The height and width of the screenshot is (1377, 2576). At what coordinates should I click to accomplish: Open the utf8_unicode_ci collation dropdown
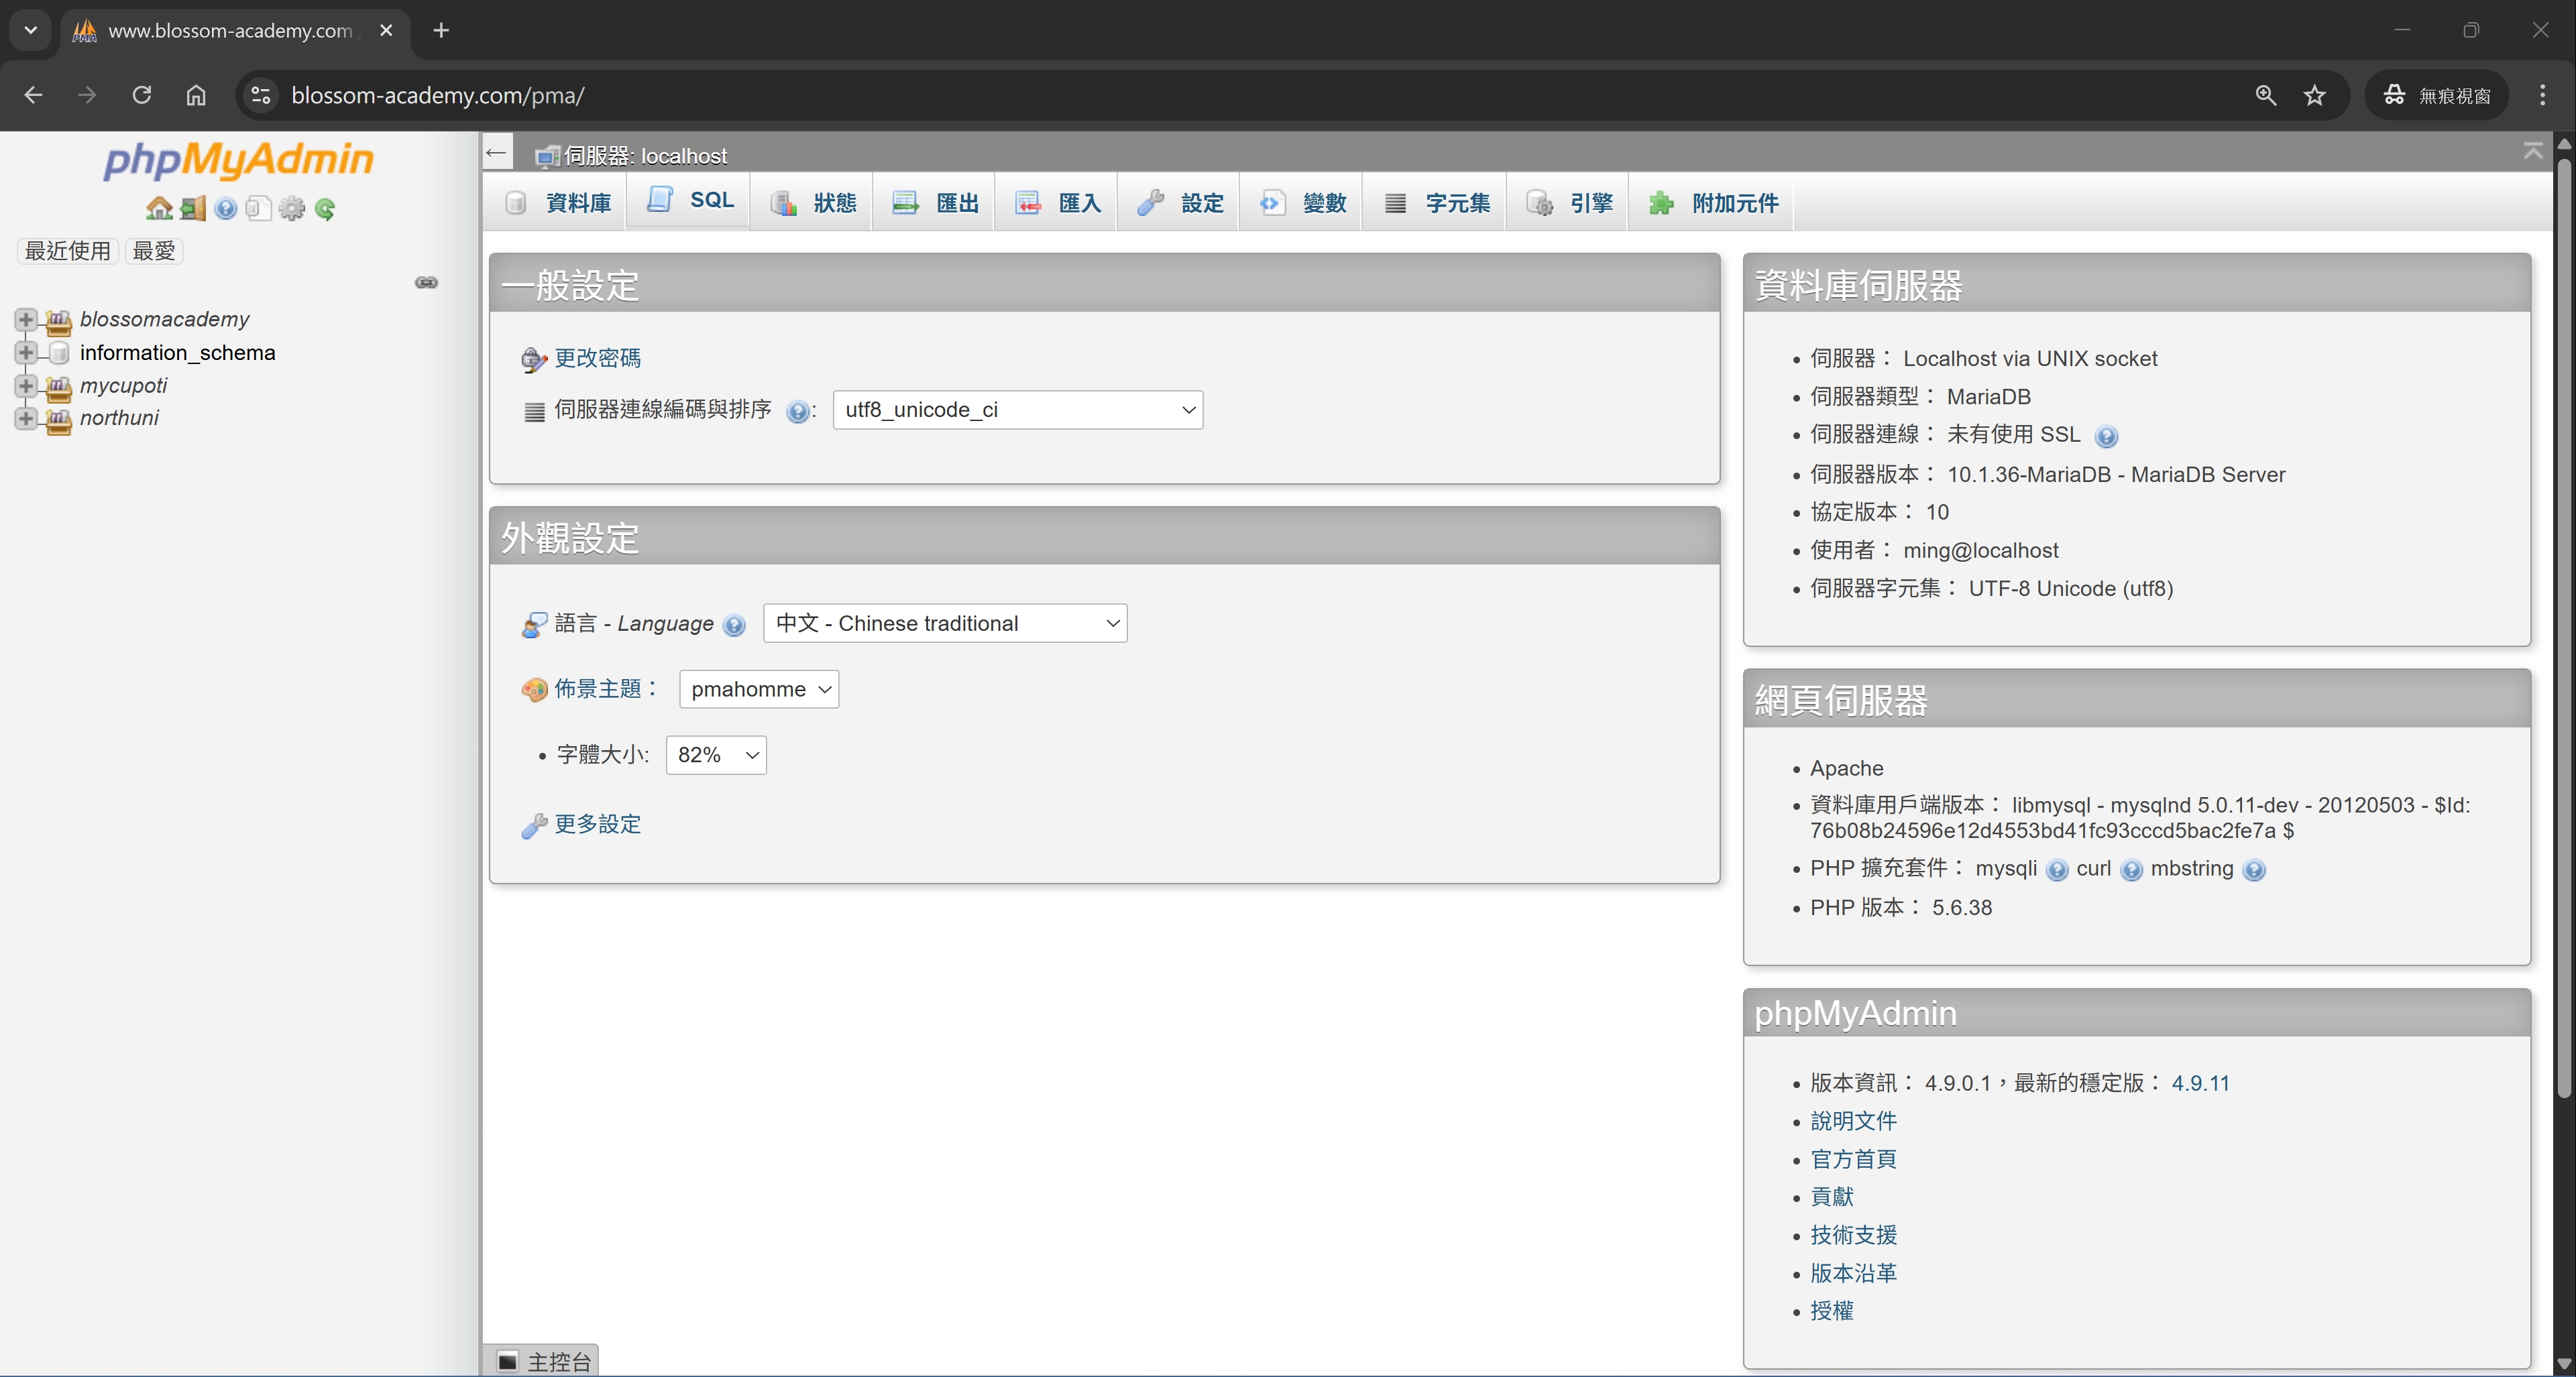[x=1018, y=410]
